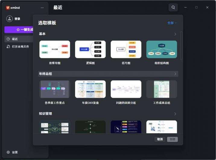Maximize the Xmind window

pyautogui.click(x=196, y=8)
